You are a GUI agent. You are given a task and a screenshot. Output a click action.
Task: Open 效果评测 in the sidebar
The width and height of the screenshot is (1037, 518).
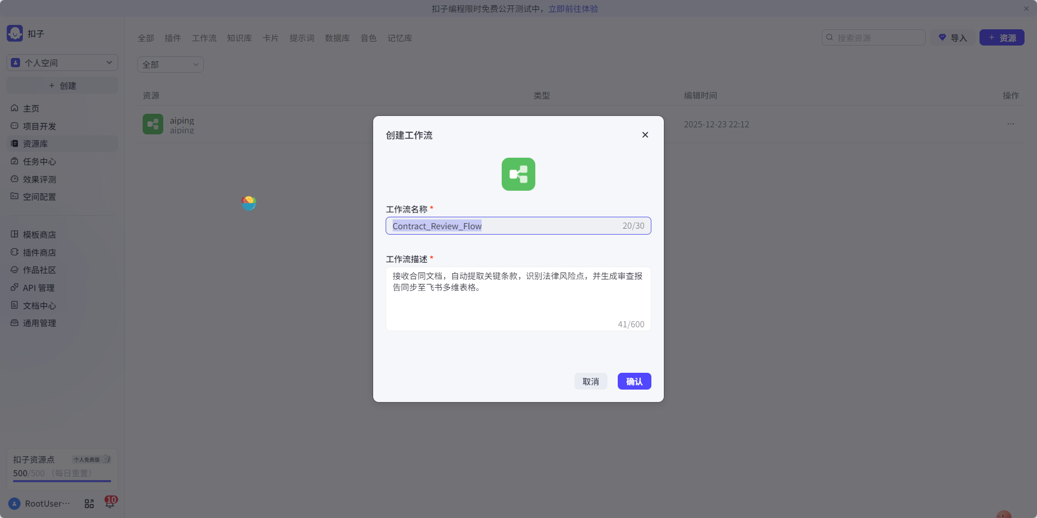15,179
